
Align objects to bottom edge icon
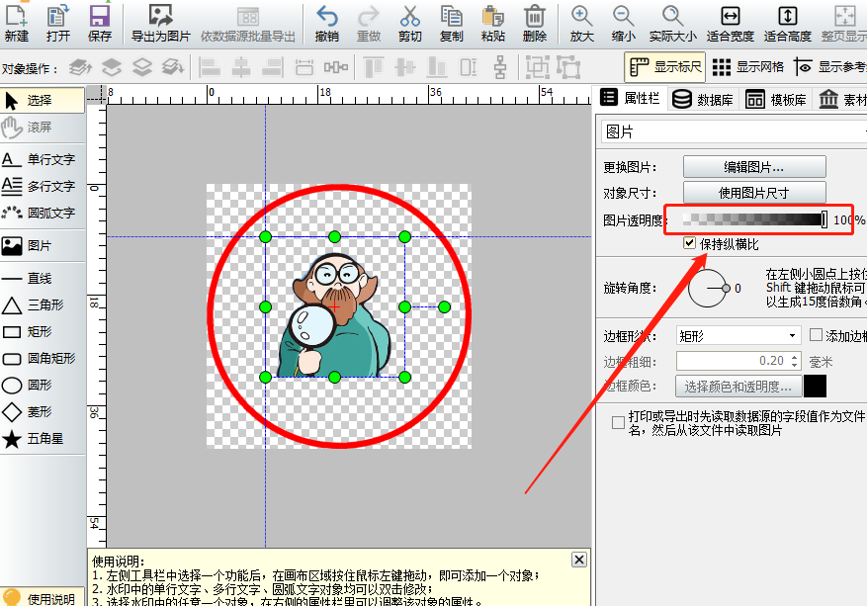tap(437, 67)
